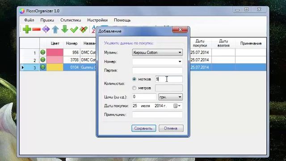Click 'DMC Cot' name cell in row 2
The height and width of the screenshot is (161, 286).
88,59
